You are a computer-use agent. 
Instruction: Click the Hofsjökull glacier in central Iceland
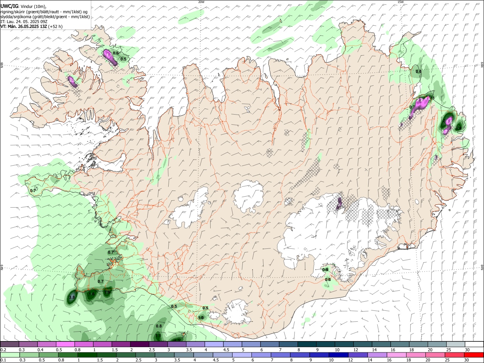(248, 197)
